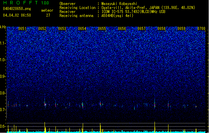209x133 pixels.
Task: Click the 1.0 kHz axis label
Action: (x=3, y=60)
